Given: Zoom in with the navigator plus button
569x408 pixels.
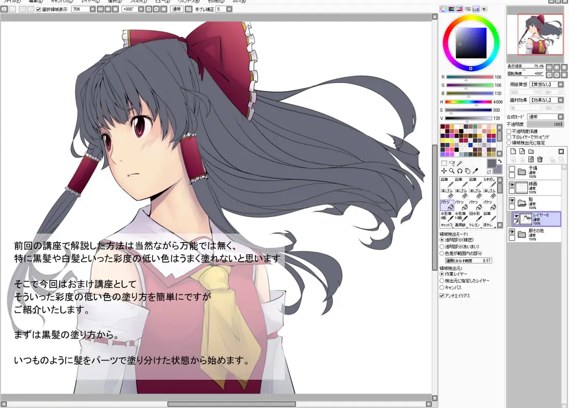Looking at the screenshot, I should point(557,67).
